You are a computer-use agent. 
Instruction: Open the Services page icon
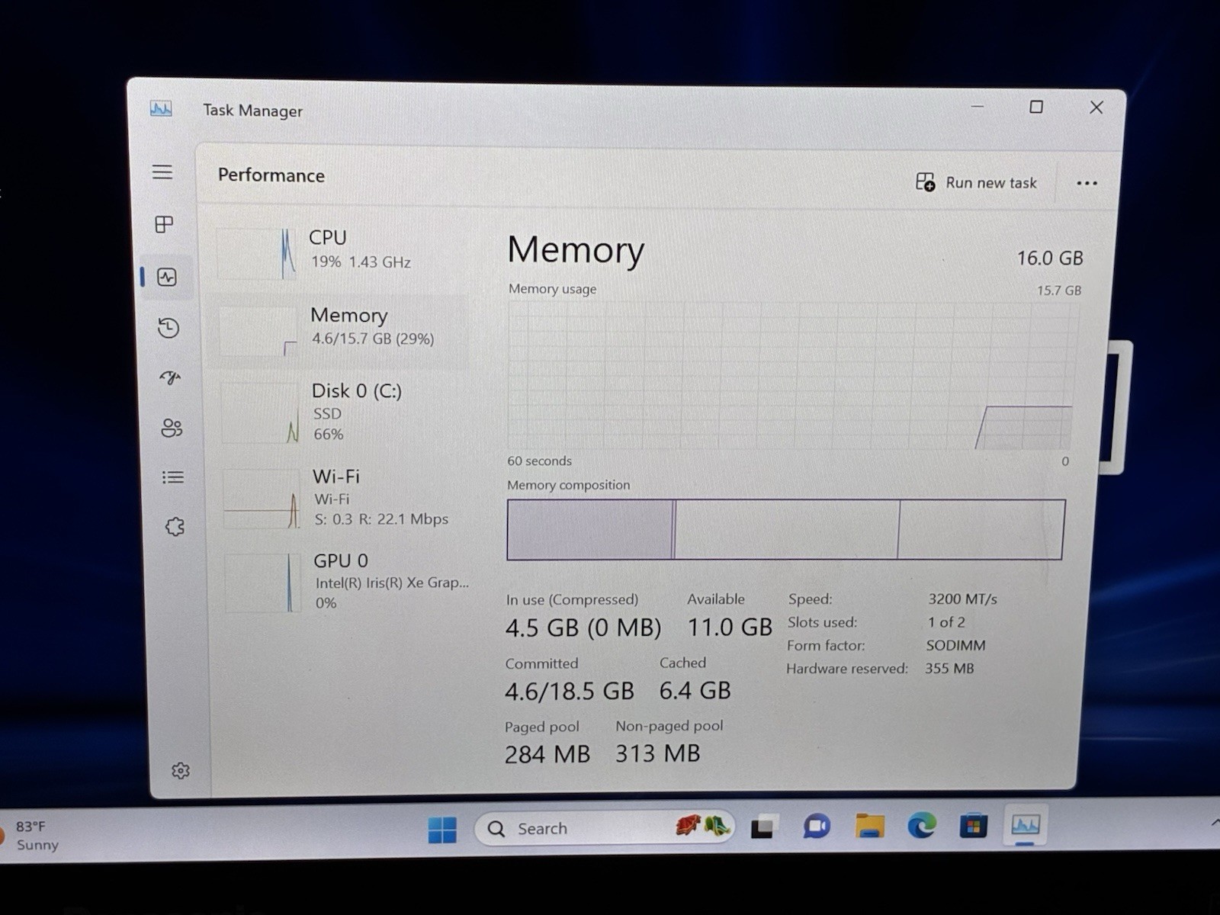pos(175,527)
